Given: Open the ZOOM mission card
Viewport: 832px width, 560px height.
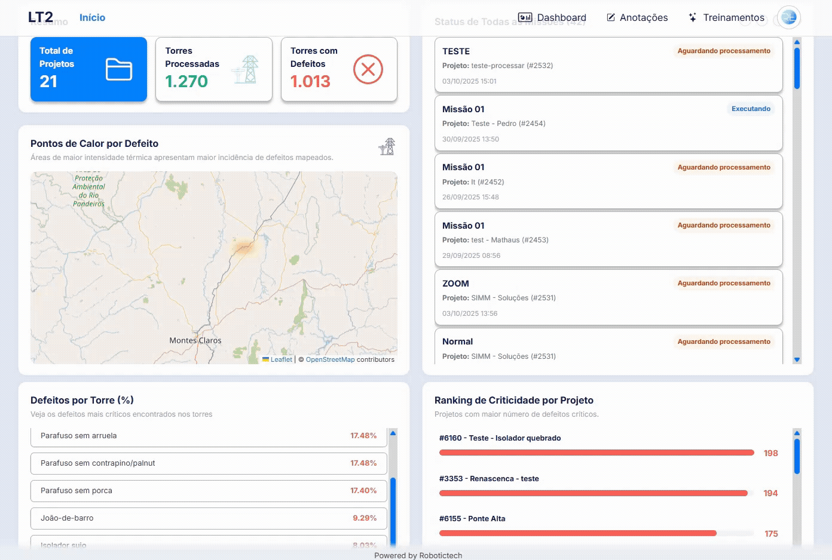Looking at the screenshot, I should coord(608,297).
